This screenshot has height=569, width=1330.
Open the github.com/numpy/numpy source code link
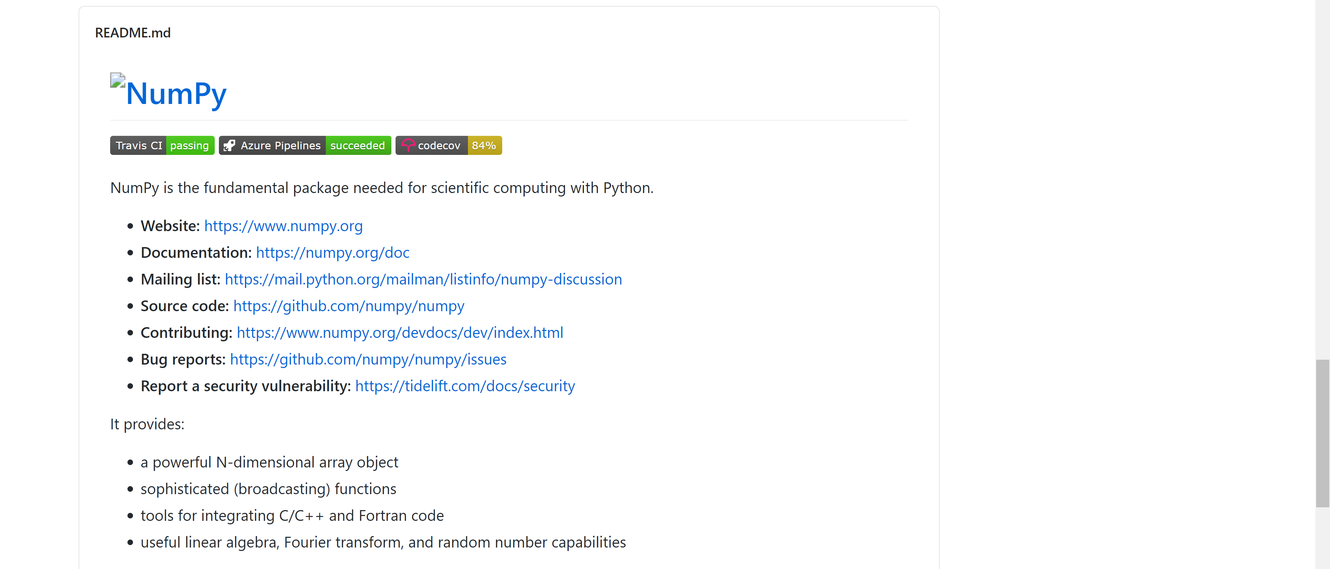click(348, 306)
